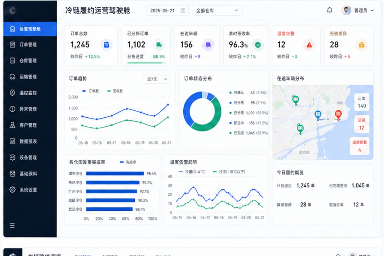Image resolution: width=384 pixels, height=256 pixels.
Task: Click the 在途车辆 purple truck icon
Action: coord(208,45)
